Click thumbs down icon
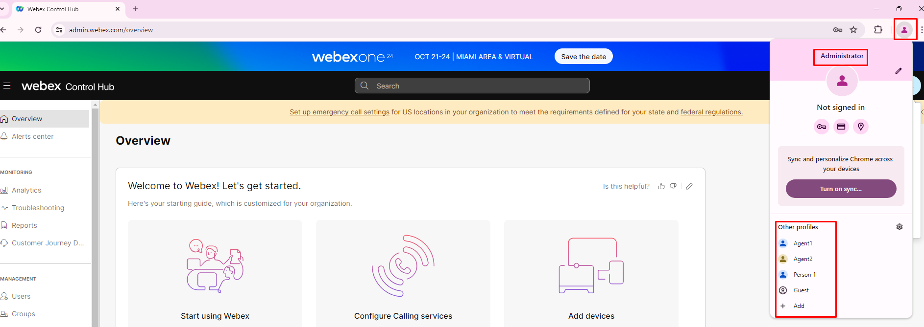The width and height of the screenshot is (924, 327). click(673, 186)
